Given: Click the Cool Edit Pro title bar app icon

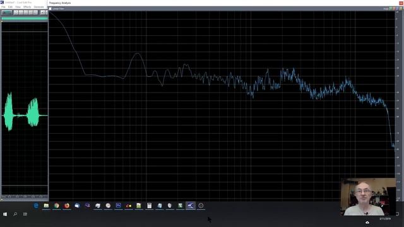Looking at the screenshot, I should [2, 3].
